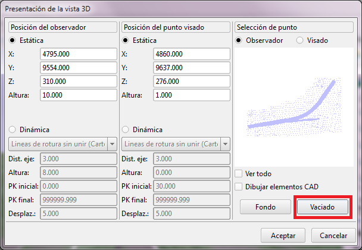Open observer Líneas de rotura dropdown

click(x=111, y=144)
